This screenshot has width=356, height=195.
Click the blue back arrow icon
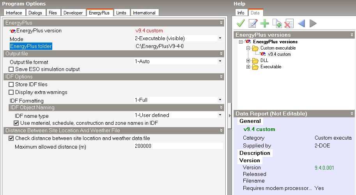coord(301,24)
